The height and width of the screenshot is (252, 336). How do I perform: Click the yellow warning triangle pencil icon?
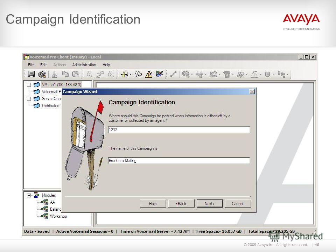point(149,74)
